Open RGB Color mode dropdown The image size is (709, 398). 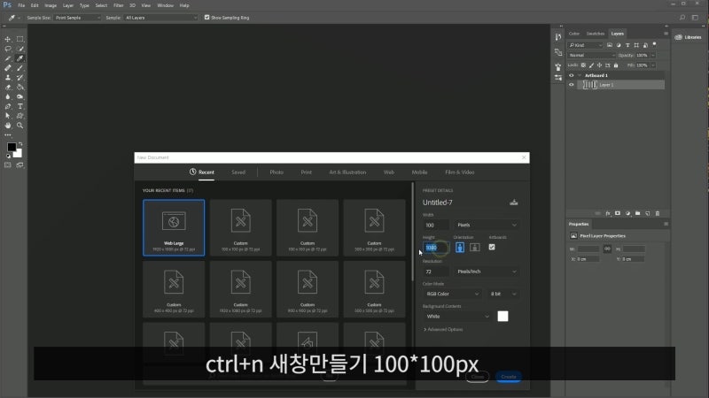coord(452,294)
